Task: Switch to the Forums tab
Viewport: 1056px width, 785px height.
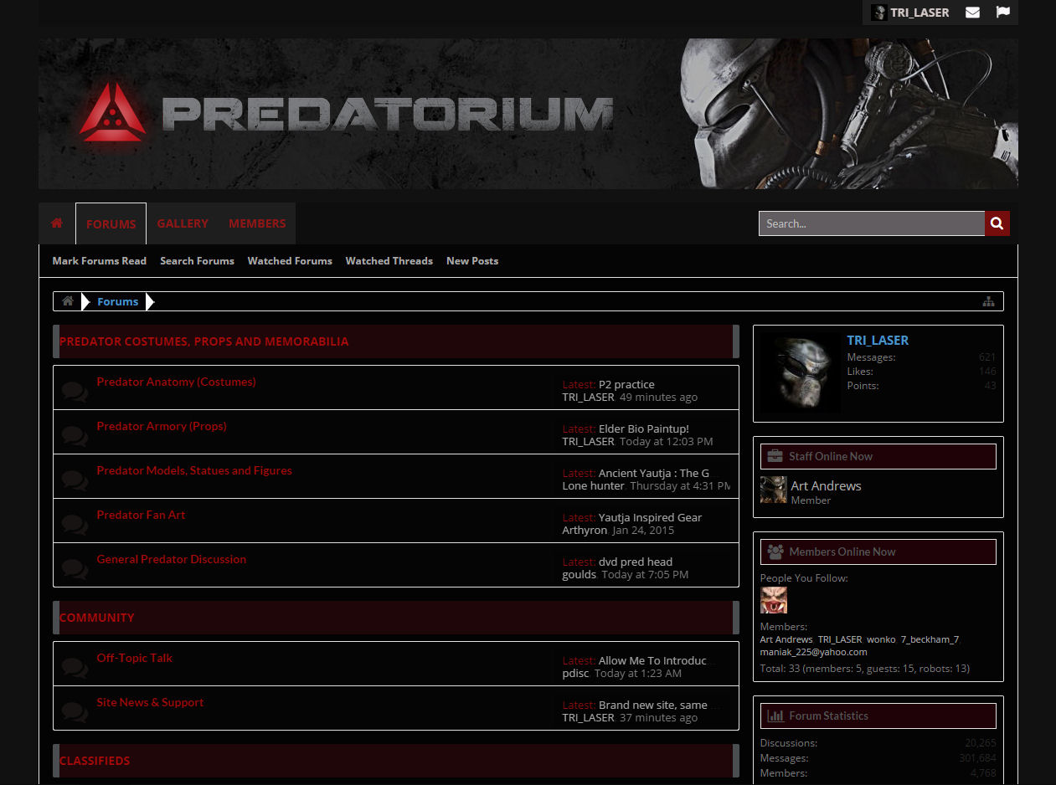Action: coord(111,223)
